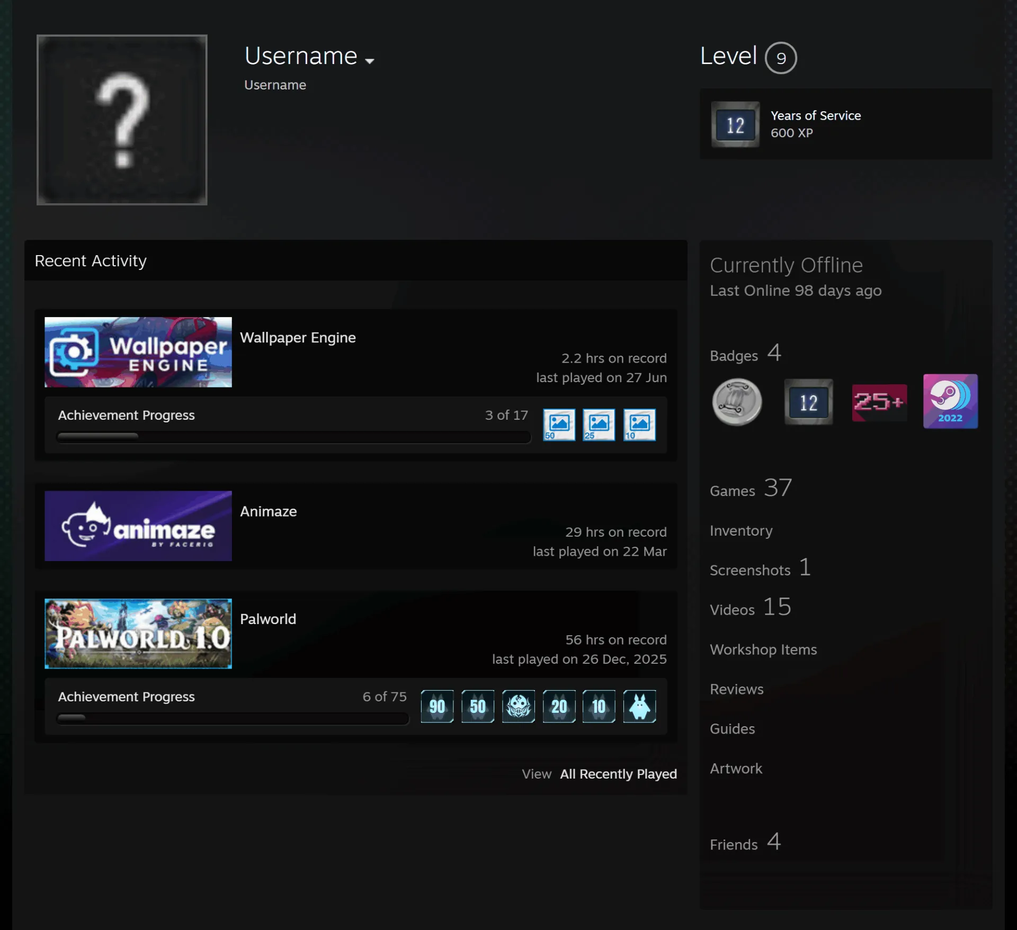View Palworld boss face achievement icon
Image resolution: width=1017 pixels, height=930 pixels.
point(519,706)
